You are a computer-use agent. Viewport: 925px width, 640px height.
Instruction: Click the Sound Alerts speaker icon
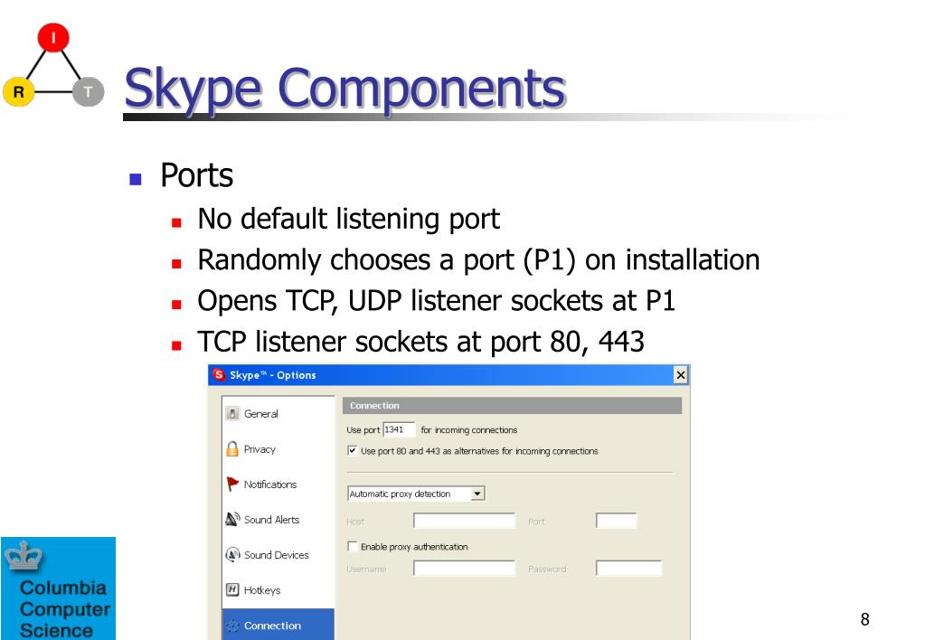tap(232, 519)
